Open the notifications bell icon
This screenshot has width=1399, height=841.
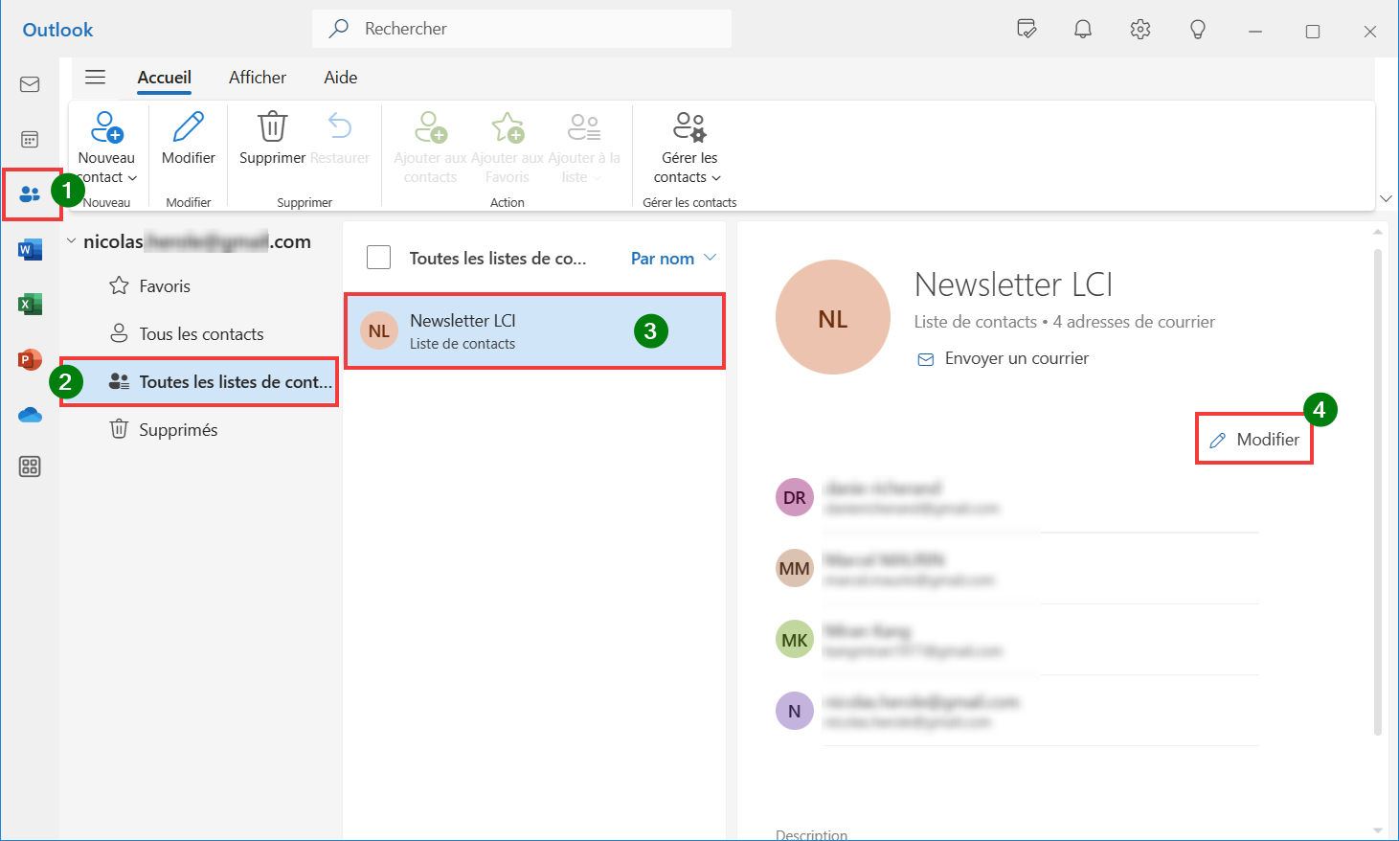tap(1083, 30)
